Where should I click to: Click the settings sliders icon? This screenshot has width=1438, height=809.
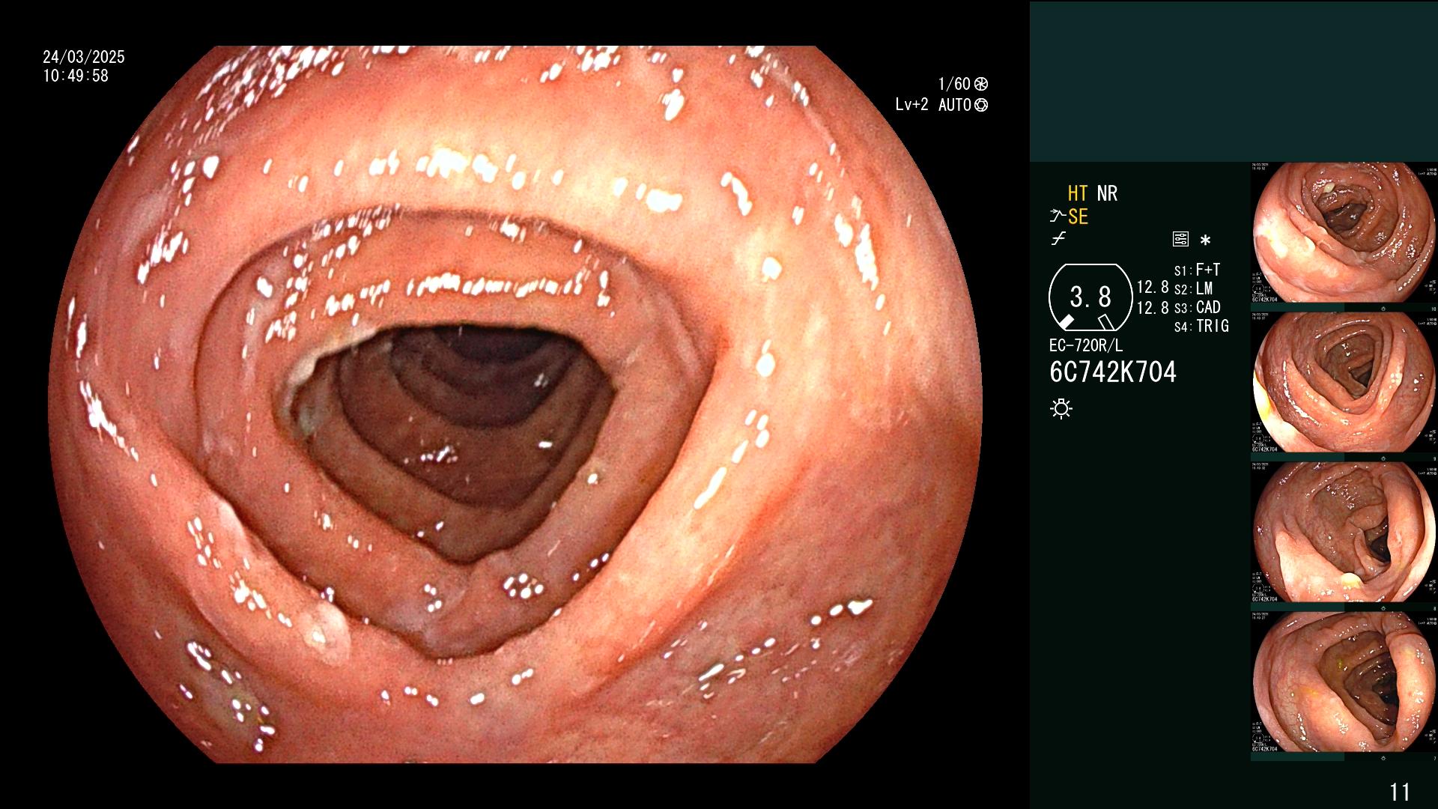click(1180, 240)
